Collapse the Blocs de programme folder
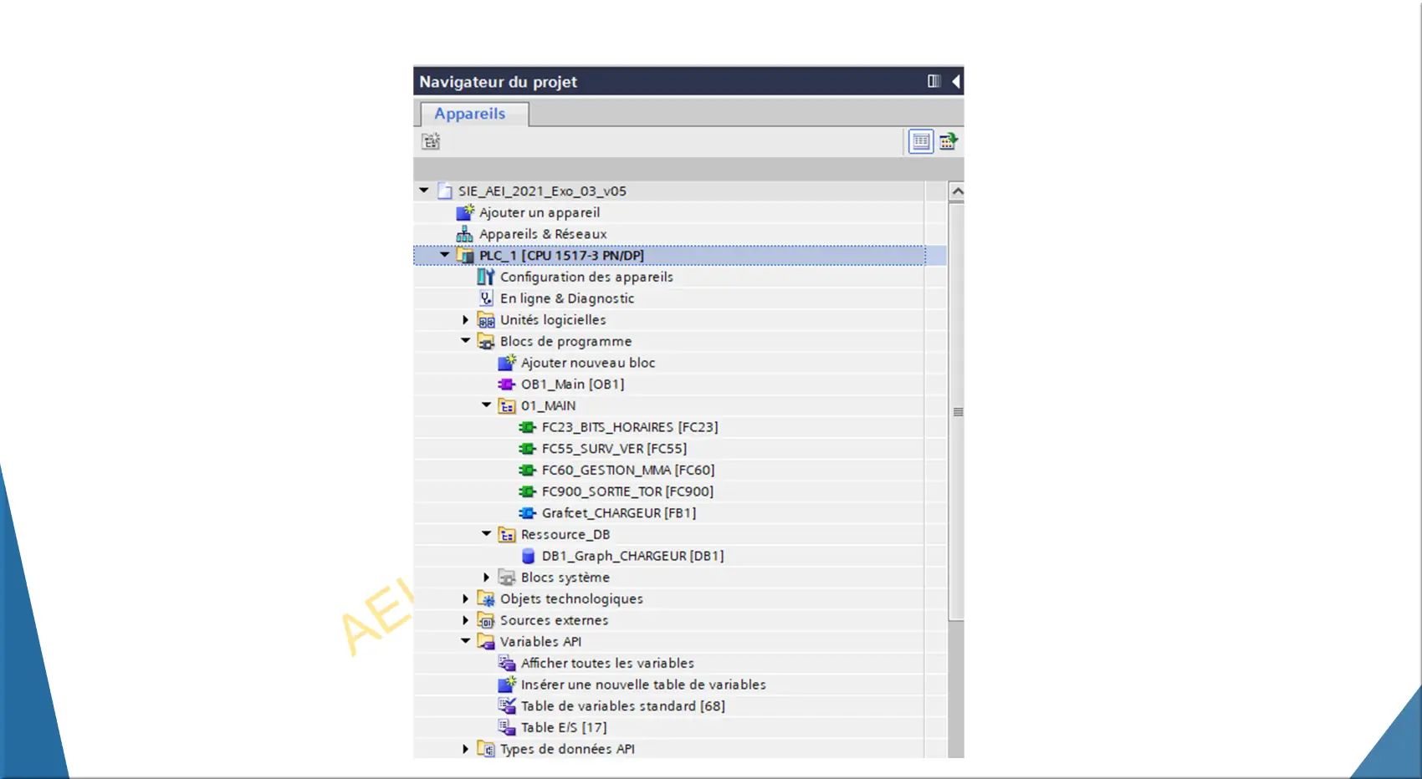The width and height of the screenshot is (1422, 779). click(466, 340)
